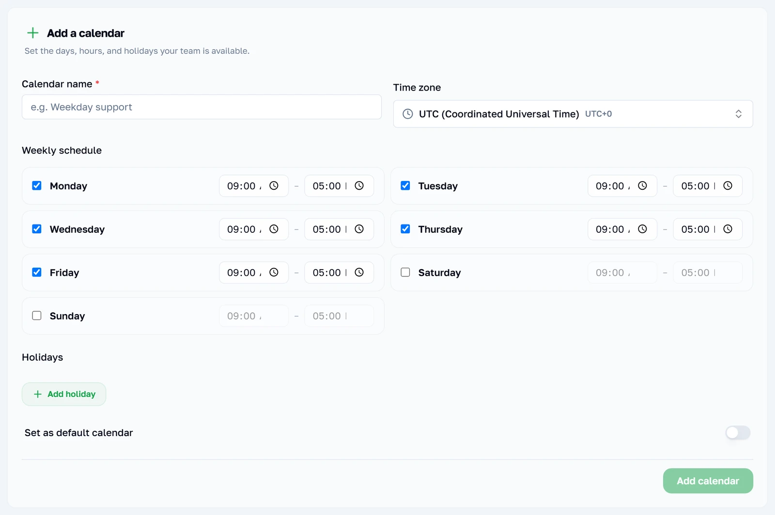Open time picker icon for Tuesday start time
Image resolution: width=775 pixels, height=515 pixels.
coord(642,186)
